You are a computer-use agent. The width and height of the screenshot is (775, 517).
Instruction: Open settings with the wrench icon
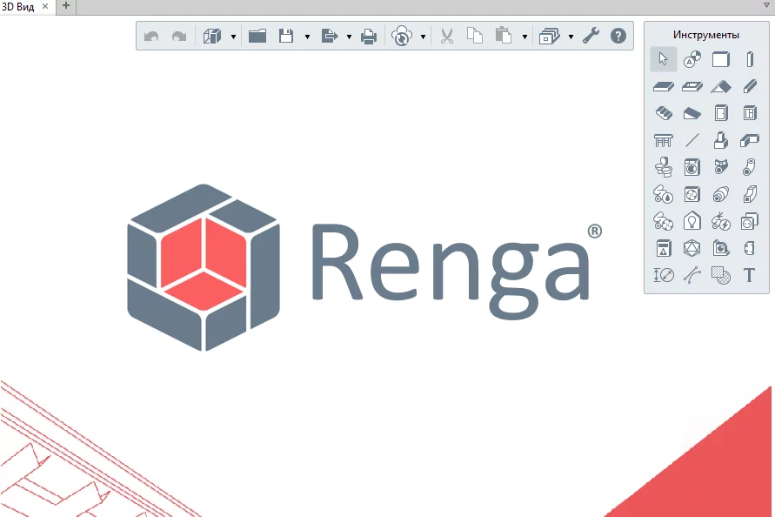click(591, 36)
